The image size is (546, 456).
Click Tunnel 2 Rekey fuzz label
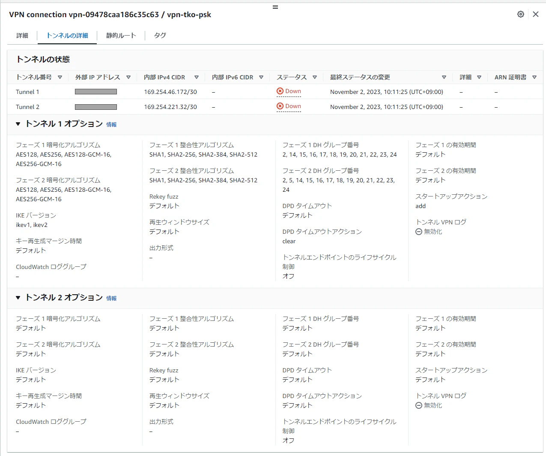(x=164, y=370)
